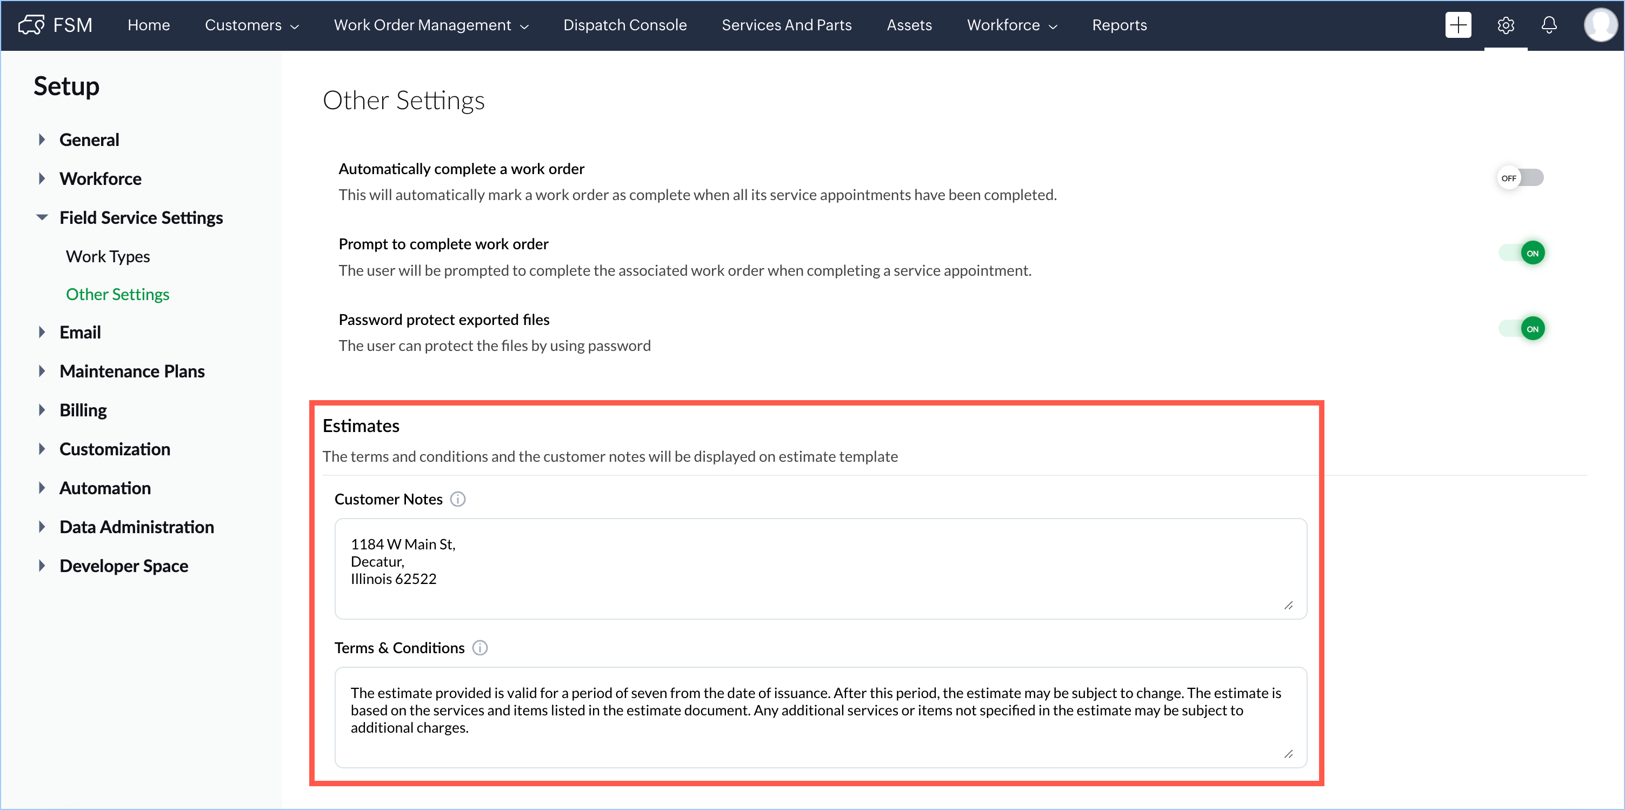1625x810 pixels.
Task: Turn off prompt to complete work order
Action: 1522,254
